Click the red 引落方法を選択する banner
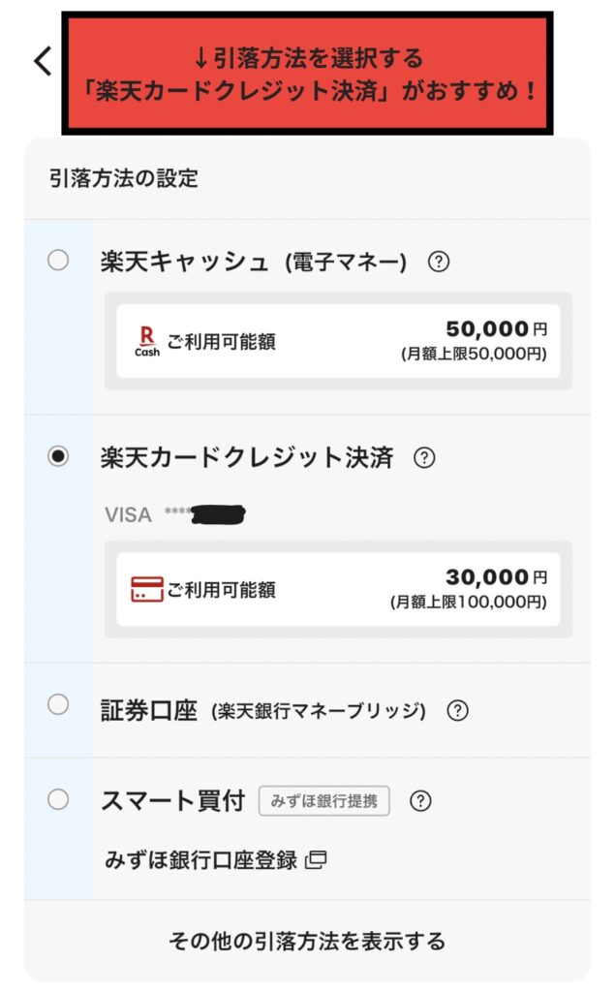615x992 pixels. pyautogui.click(x=307, y=74)
